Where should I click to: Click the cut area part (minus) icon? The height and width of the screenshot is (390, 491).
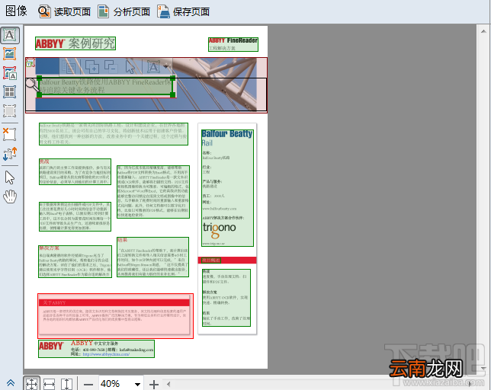[x=111, y=66]
